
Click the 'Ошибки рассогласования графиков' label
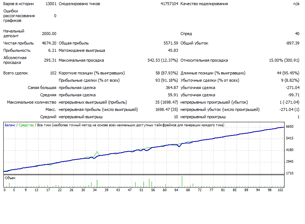[x=19, y=16]
